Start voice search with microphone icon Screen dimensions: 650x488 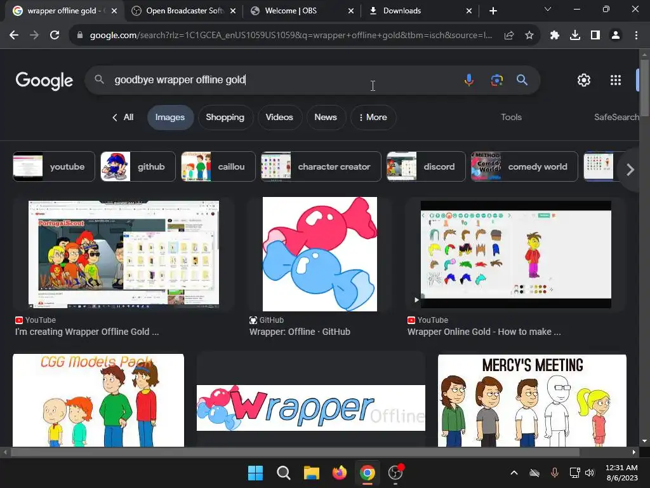pos(469,79)
